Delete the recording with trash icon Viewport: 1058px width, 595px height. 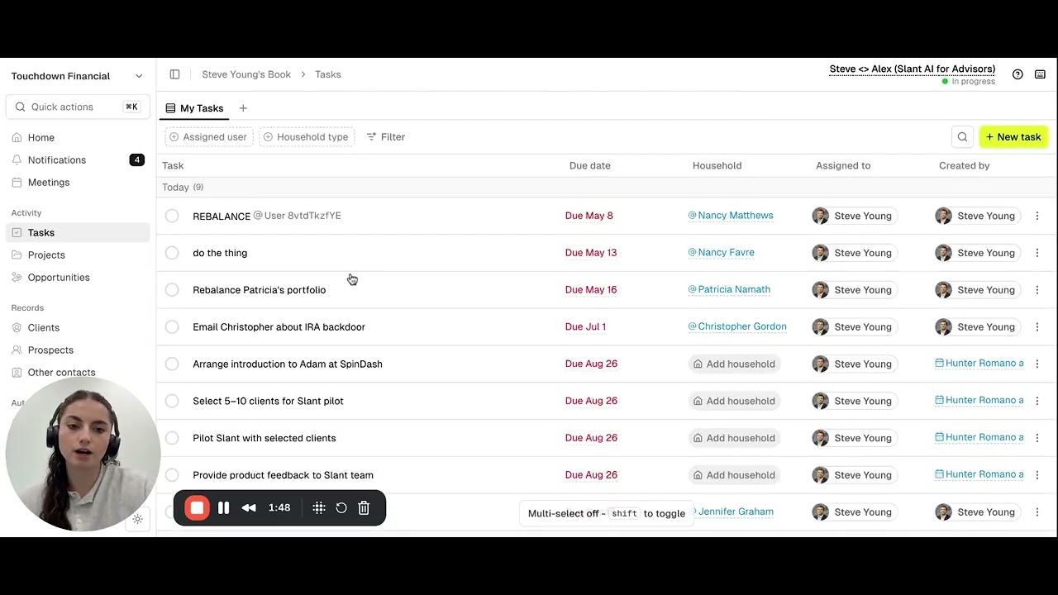(x=364, y=508)
